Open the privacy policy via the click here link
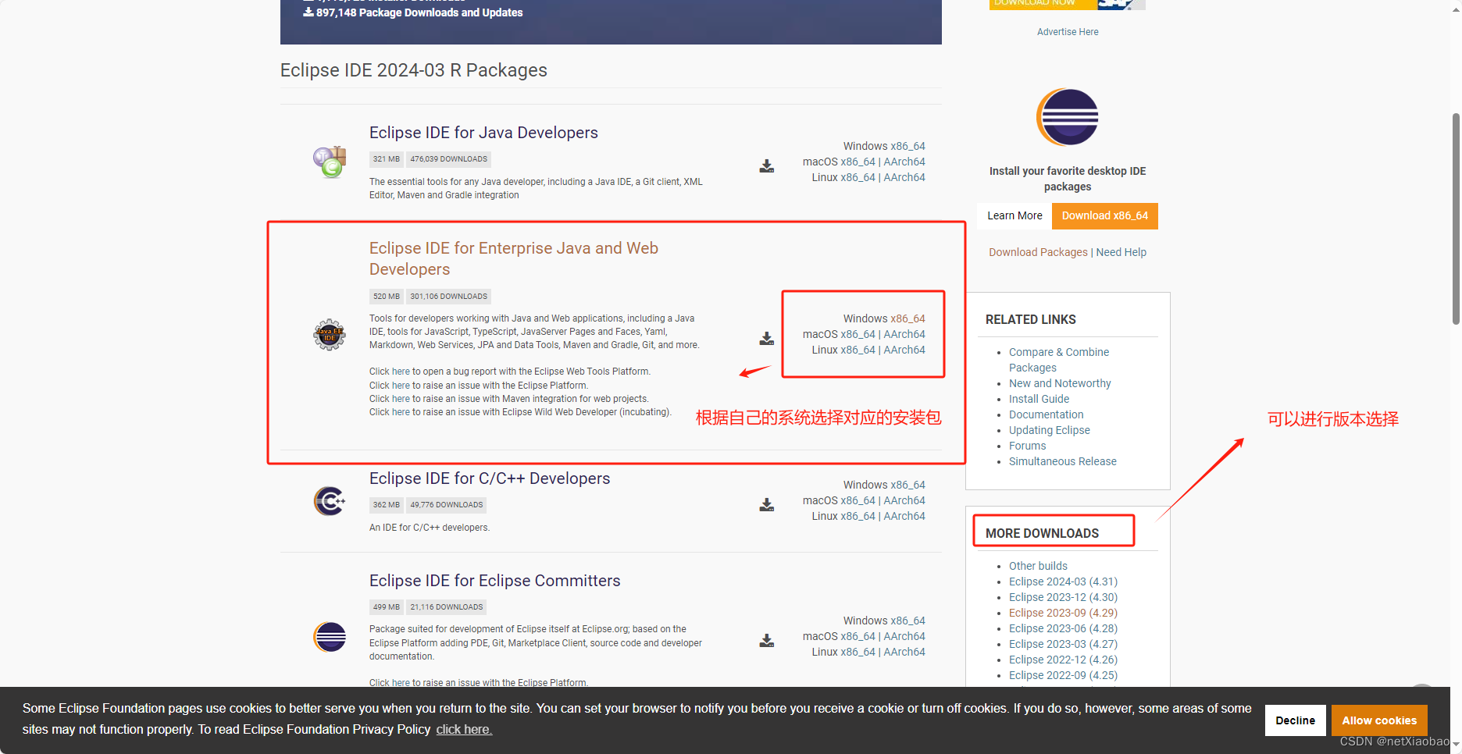 (x=464, y=729)
